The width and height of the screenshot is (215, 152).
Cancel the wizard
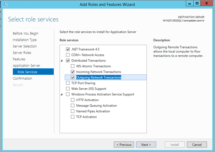(x=197, y=145)
